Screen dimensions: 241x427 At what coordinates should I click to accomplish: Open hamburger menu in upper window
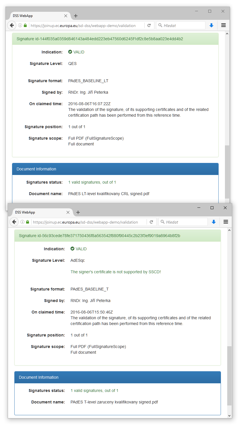click(x=223, y=25)
